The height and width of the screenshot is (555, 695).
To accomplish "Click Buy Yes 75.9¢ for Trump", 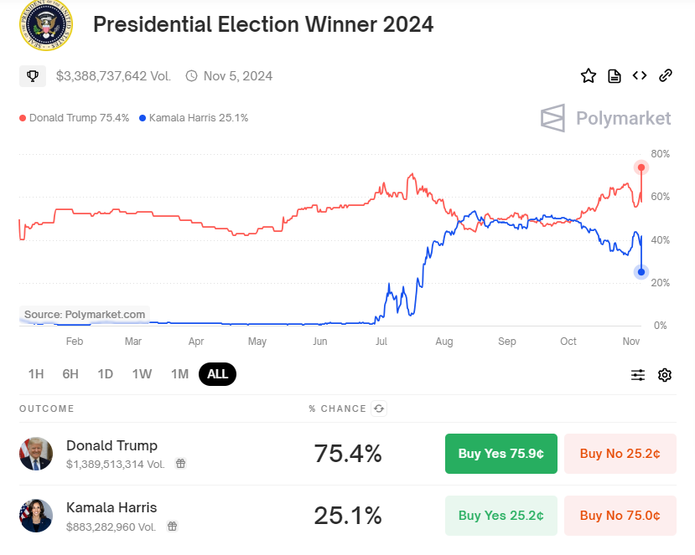I will pyautogui.click(x=501, y=454).
